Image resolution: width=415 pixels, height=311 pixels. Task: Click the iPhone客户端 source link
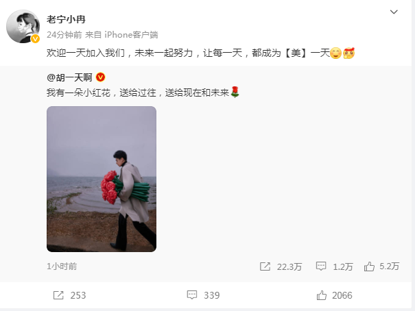(x=131, y=35)
